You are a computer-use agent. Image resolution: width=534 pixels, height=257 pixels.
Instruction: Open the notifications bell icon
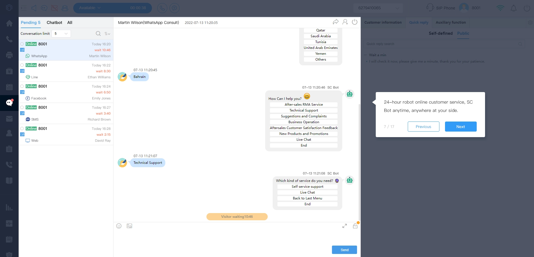click(x=513, y=8)
